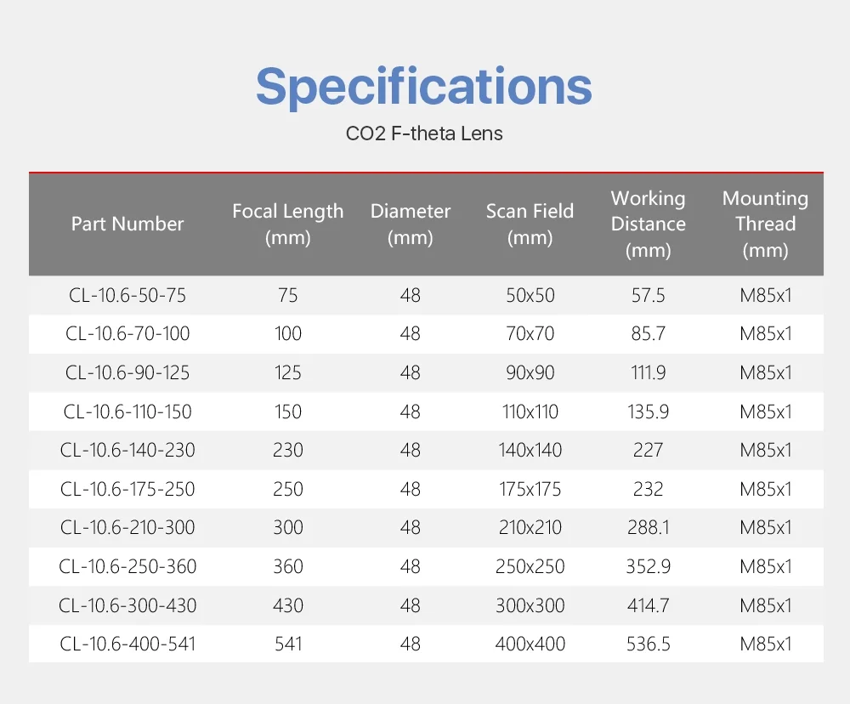
Task: Click part number CL-10.6-90-125
Action: coord(127,372)
